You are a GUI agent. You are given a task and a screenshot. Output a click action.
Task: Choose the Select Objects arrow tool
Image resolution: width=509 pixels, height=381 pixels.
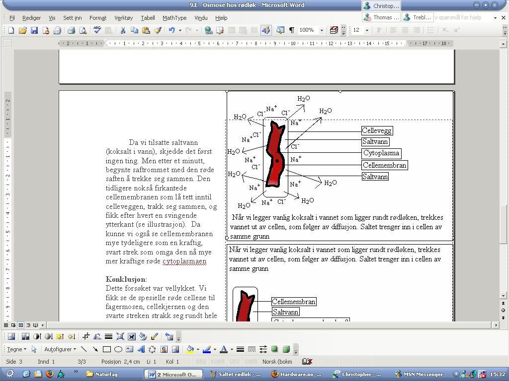34,349
